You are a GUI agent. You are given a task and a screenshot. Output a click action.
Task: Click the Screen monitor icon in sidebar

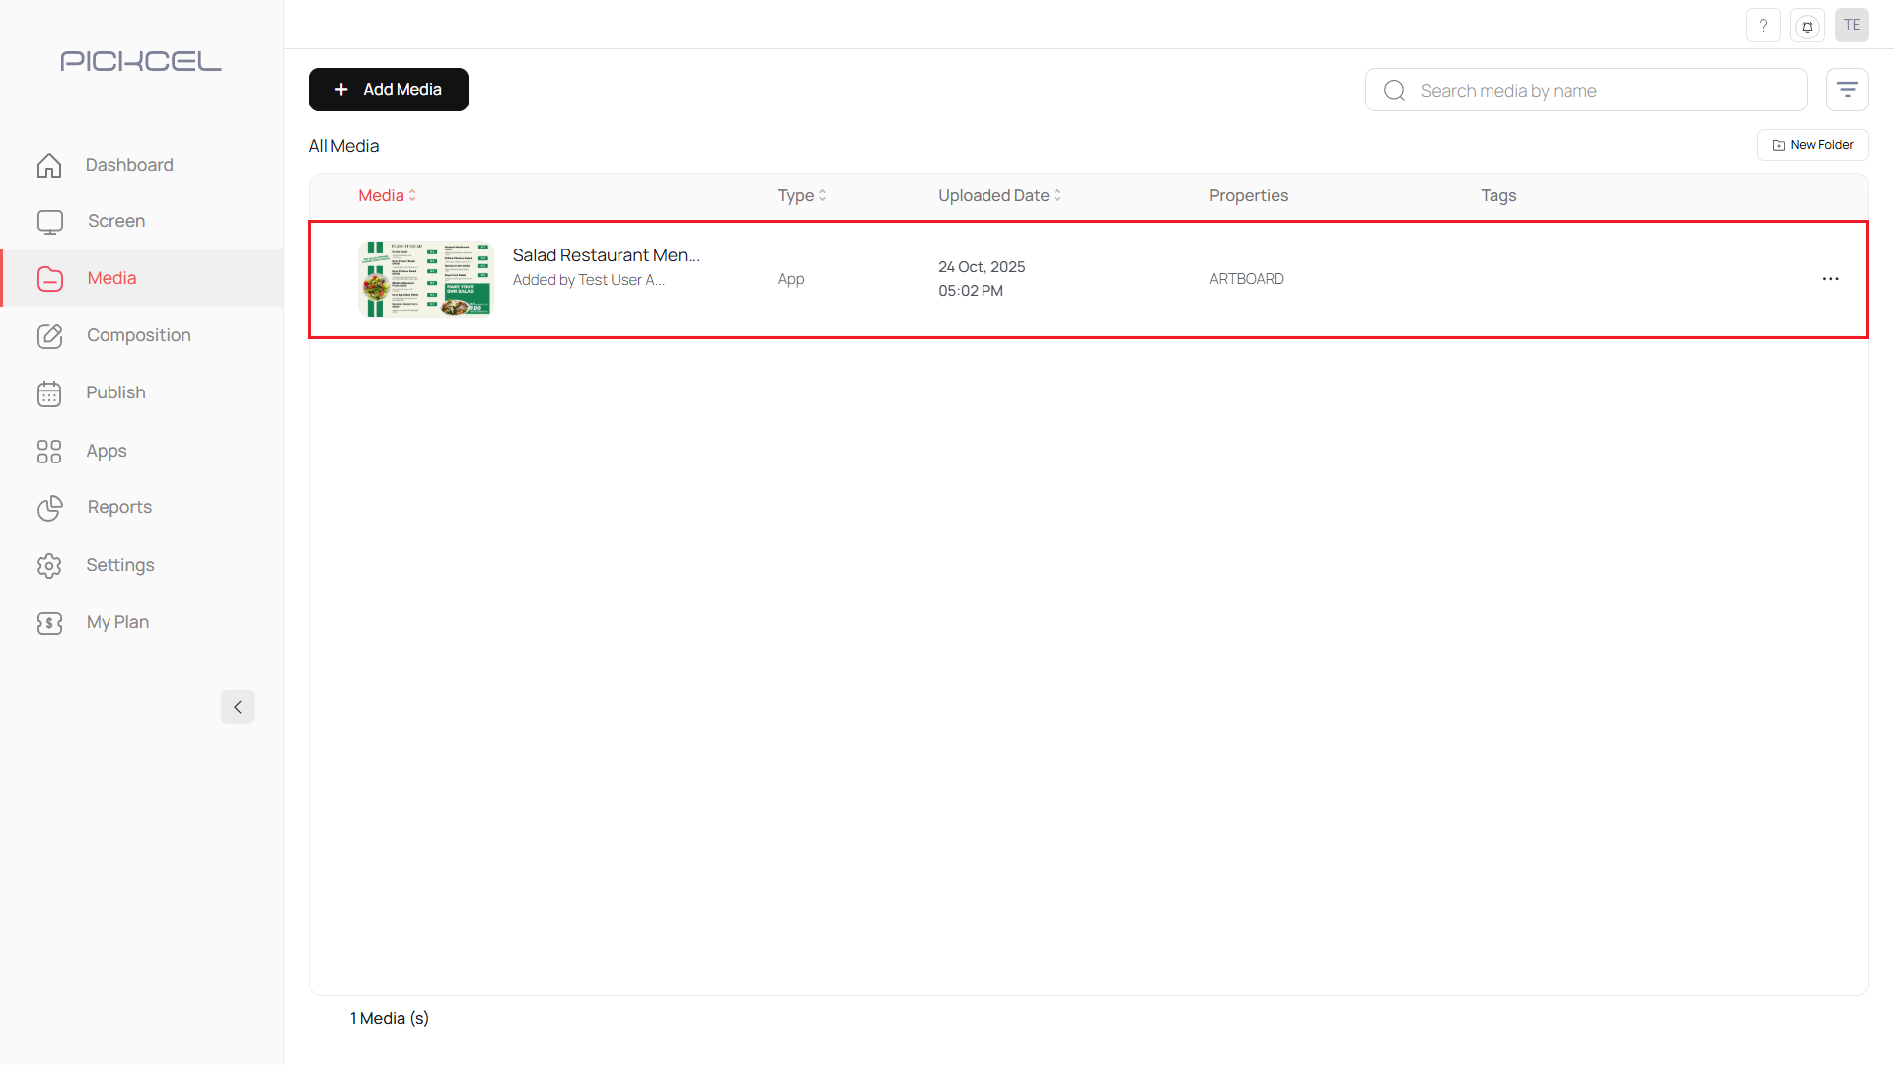click(x=49, y=222)
